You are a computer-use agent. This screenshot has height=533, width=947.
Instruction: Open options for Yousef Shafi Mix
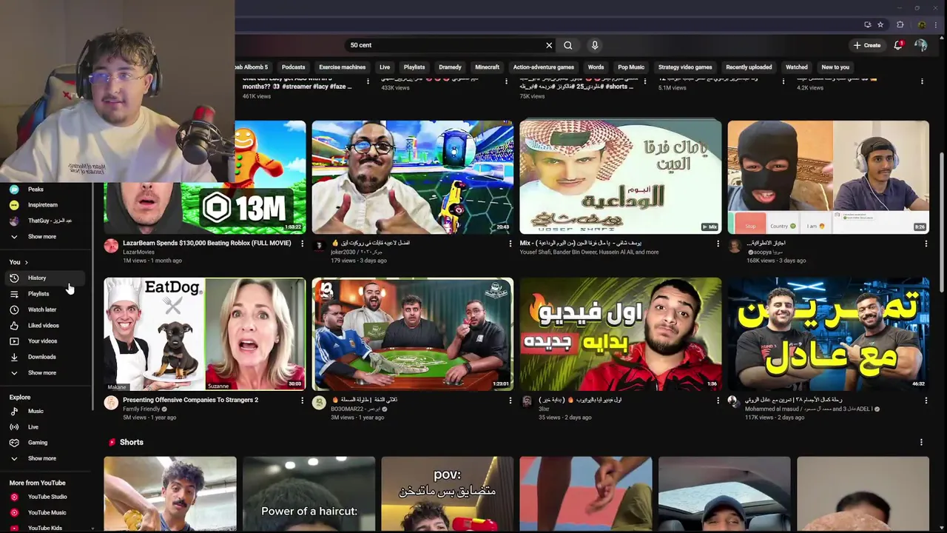click(718, 244)
